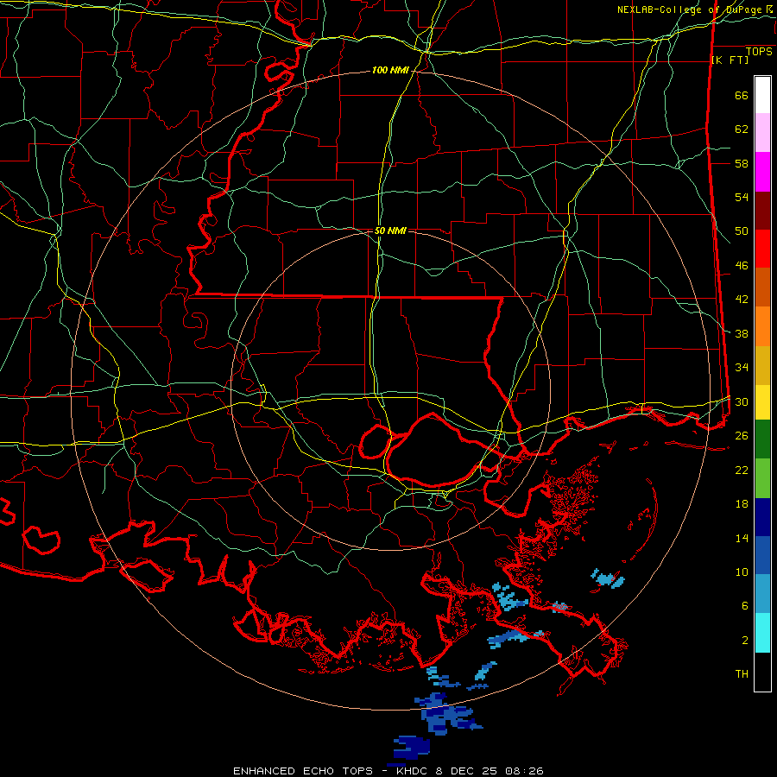Click the magenta legend swatch between 58 and 54

pos(762,172)
